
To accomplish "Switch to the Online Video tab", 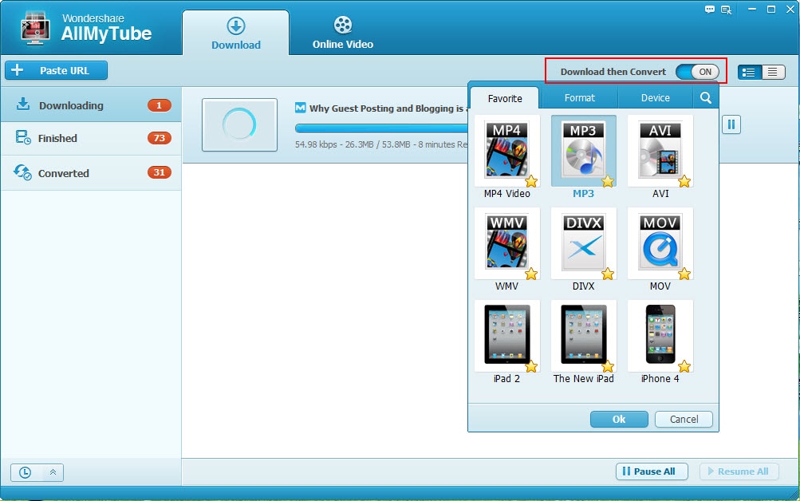I will [x=343, y=34].
